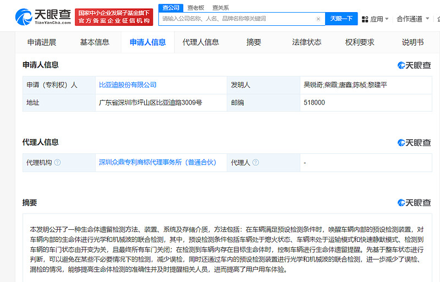Click the help icon next to 代理机构
The height and width of the screenshot is (282, 440).
[x=57, y=162]
